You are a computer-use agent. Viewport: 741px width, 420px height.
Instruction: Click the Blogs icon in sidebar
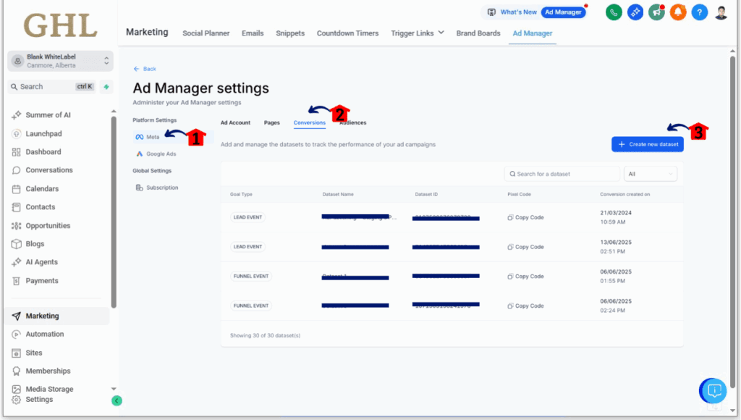coord(17,244)
